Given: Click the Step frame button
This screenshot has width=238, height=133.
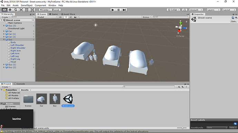Looking at the screenshot, I should click(124, 10).
